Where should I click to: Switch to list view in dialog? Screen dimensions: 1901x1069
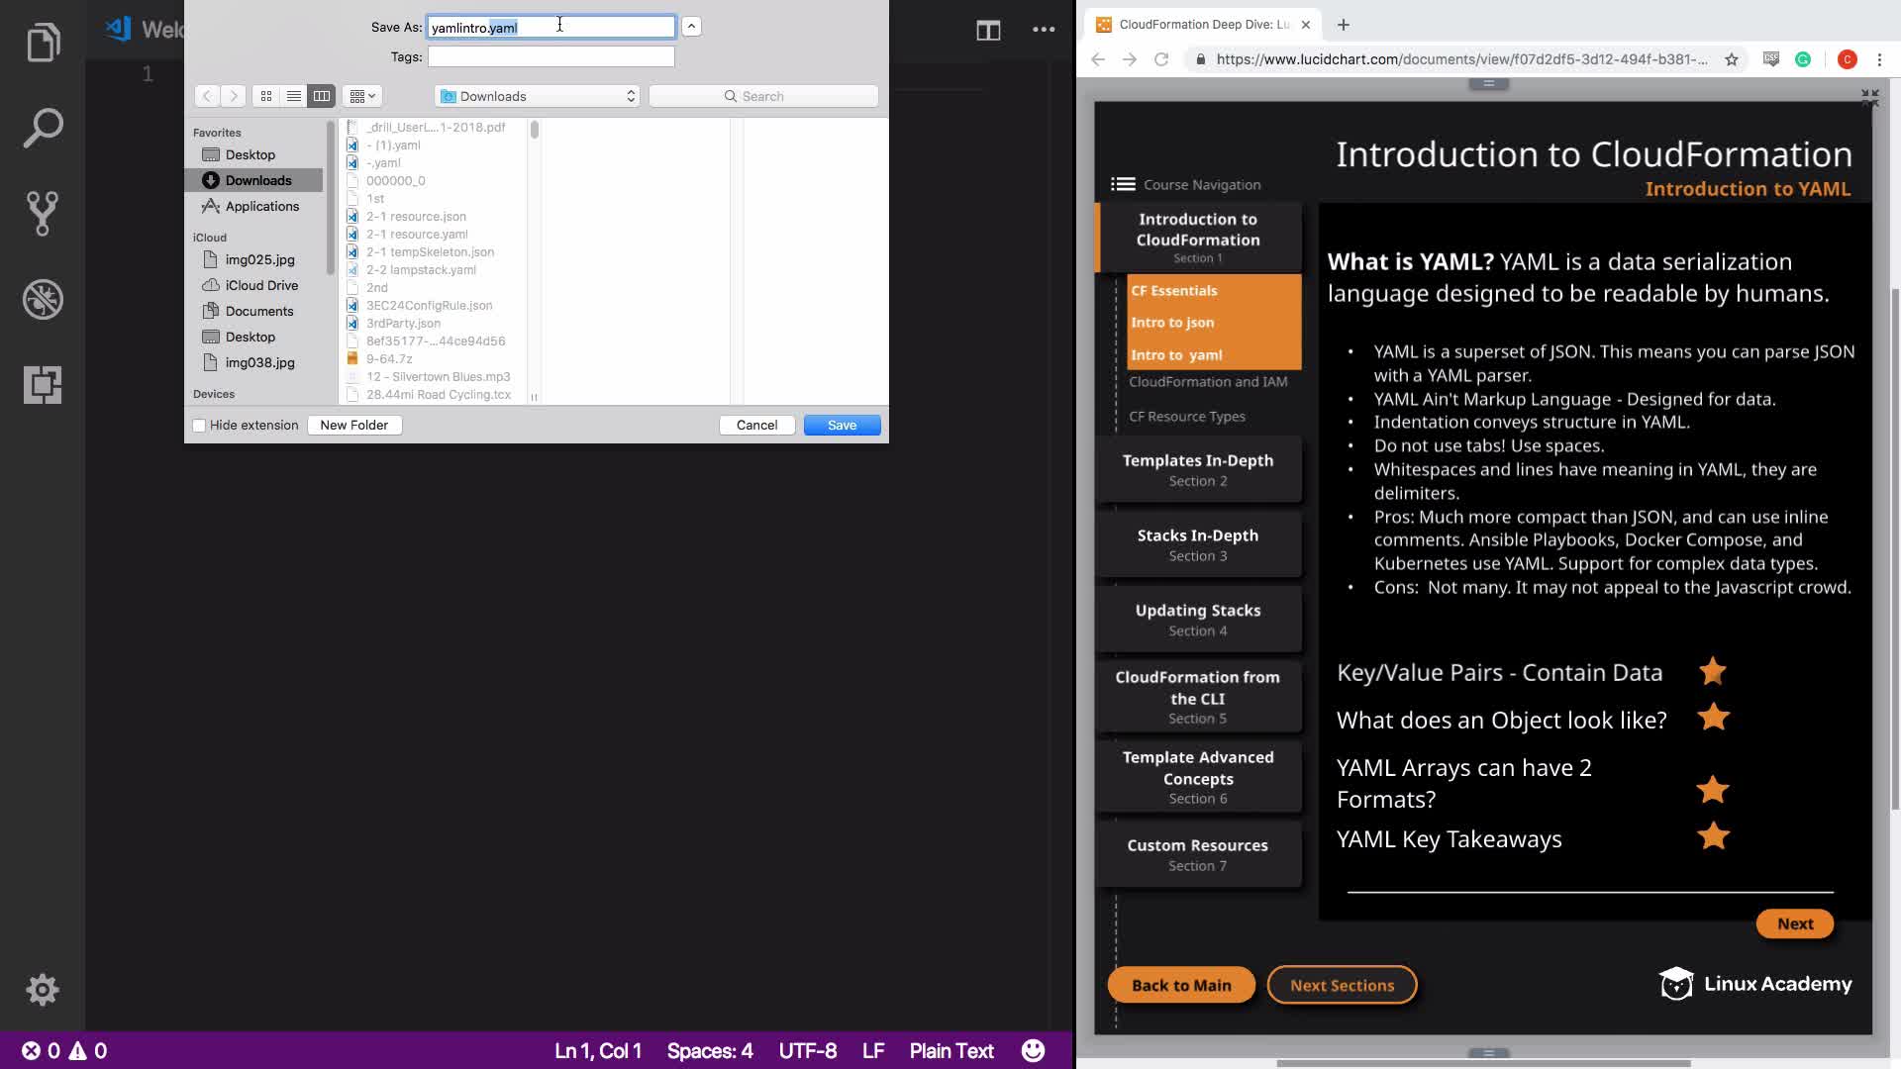click(x=294, y=96)
